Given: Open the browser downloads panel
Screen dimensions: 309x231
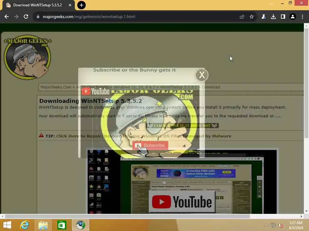Looking at the screenshot, I should coord(273,17).
